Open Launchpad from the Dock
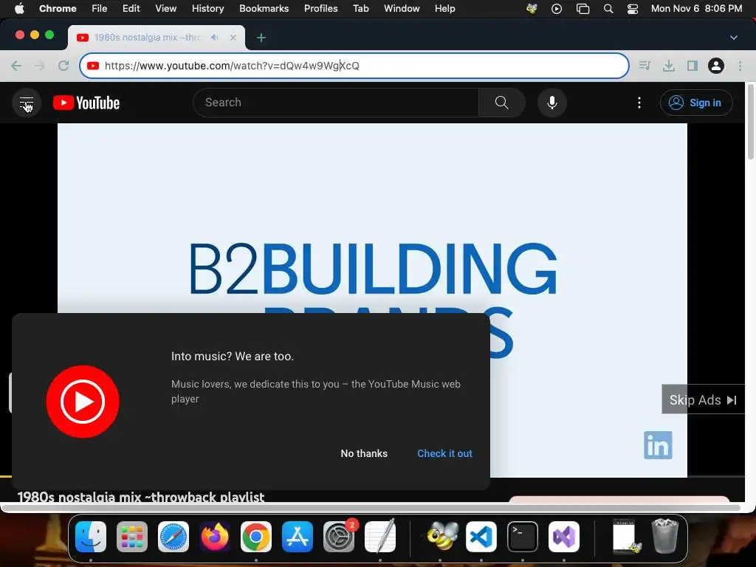This screenshot has width=756, height=567. point(132,537)
